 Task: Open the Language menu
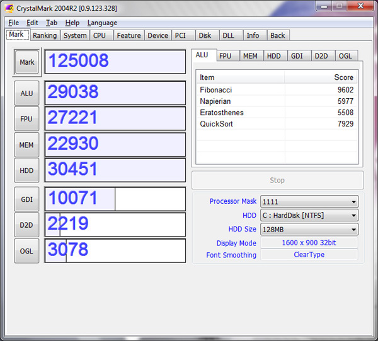pyautogui.click(x=102, y=23)
